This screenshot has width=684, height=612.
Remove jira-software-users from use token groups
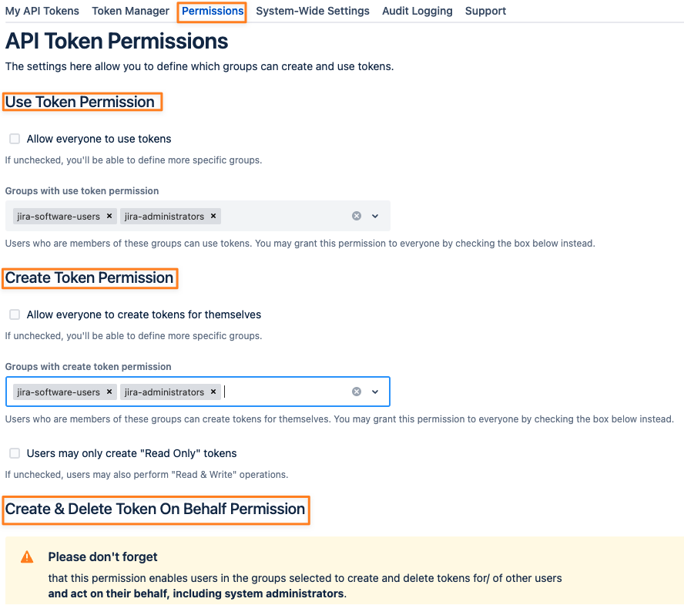[109, 216]
